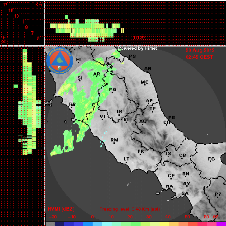The image size is (226, 226).
Task: Click the rotated vertical 'Km' axis label
Action: (x=4, y=39)
